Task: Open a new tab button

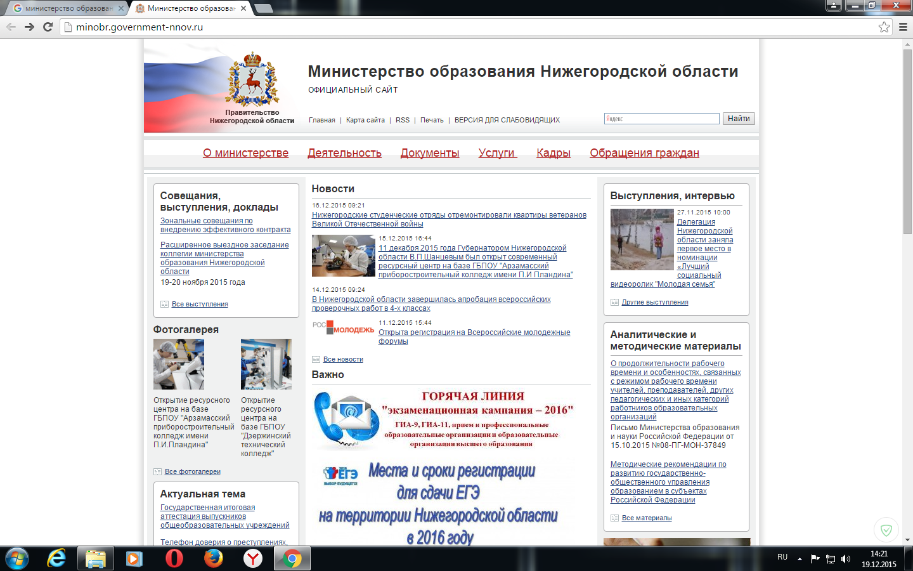Action: pos(263,8)
